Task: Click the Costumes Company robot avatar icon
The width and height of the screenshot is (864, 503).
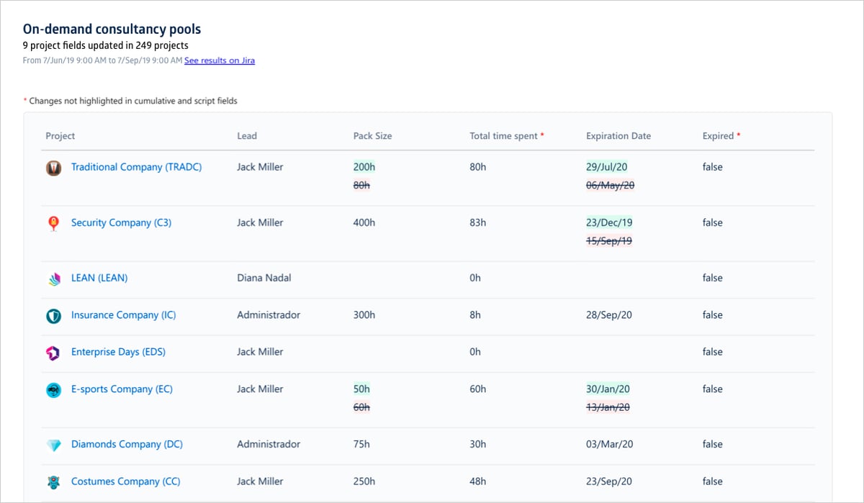Action: [x=54, y=482]
